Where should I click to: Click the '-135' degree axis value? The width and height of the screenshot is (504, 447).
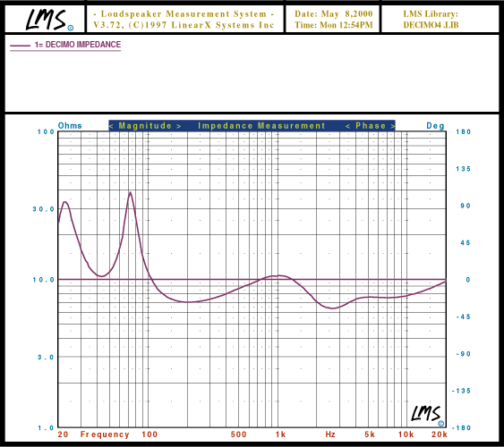[x=461, y=391]
